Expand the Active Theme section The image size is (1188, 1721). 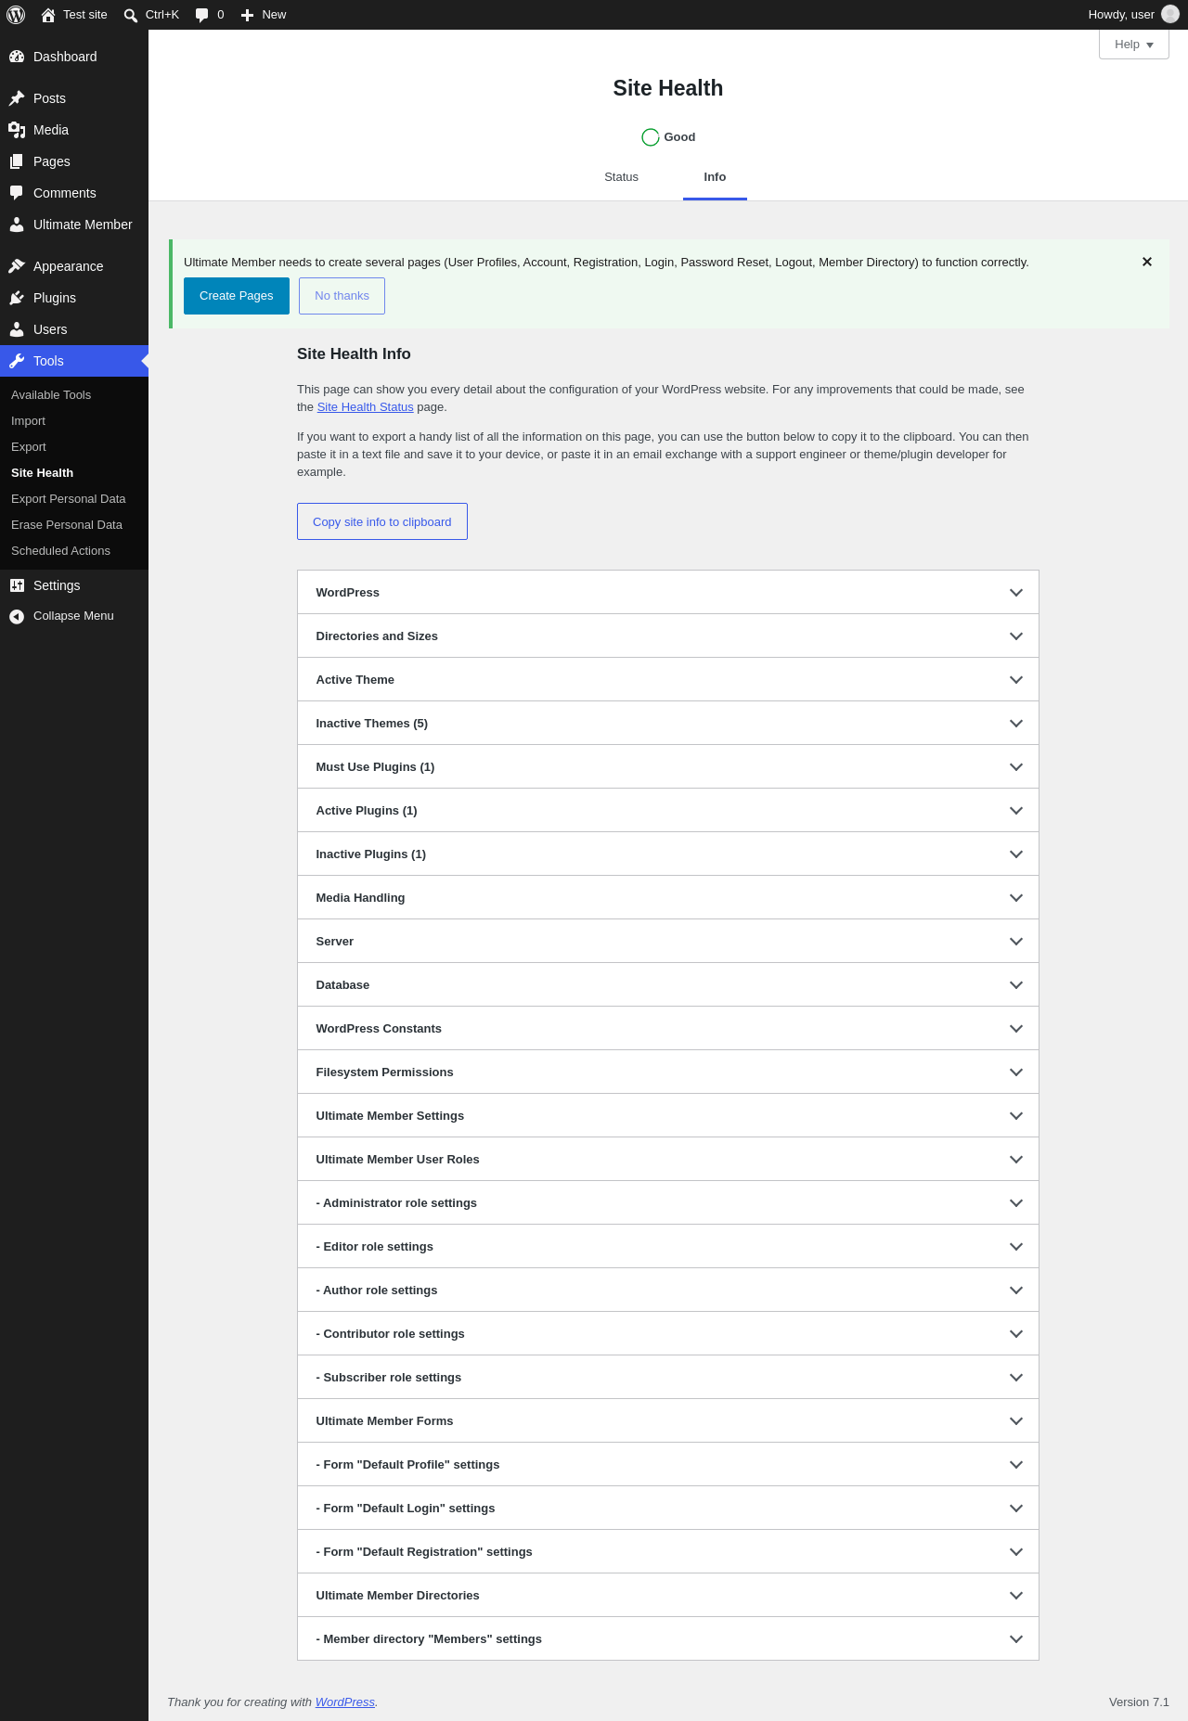pos(668,679)
